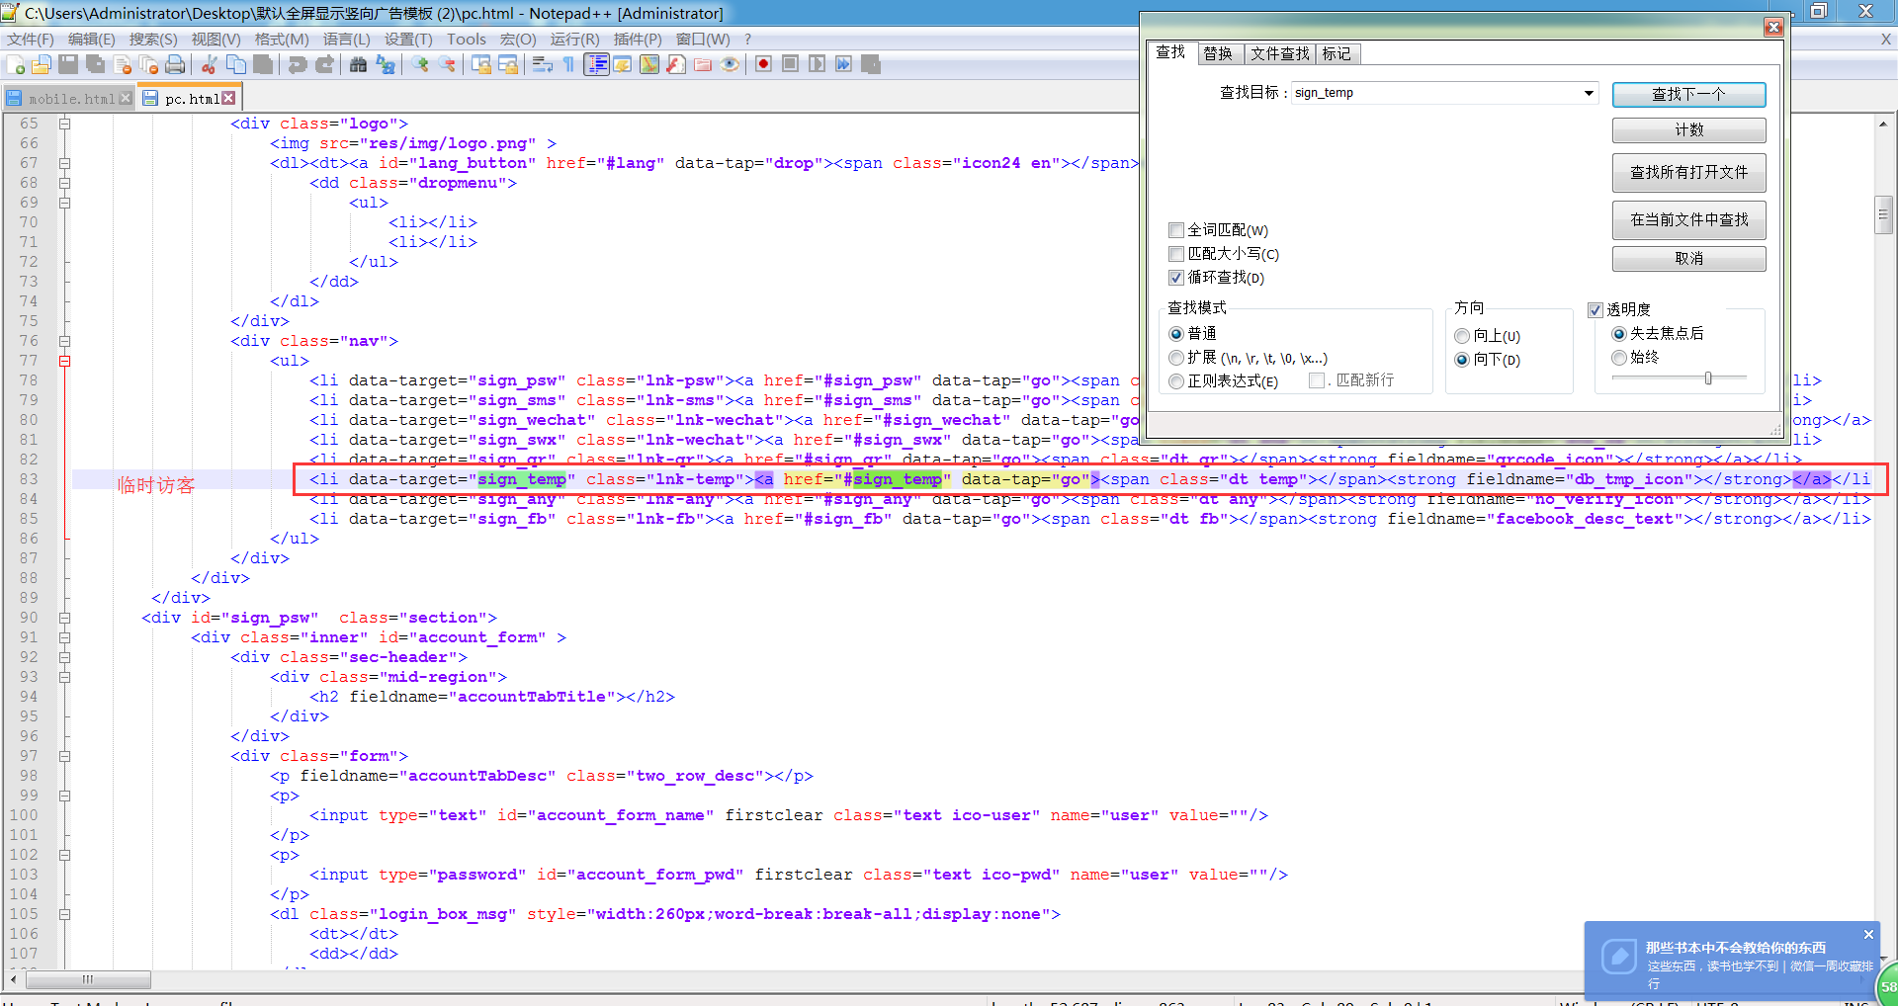Show all characters pilcrow icon
Viewport: 1898px width, 1006px height.
click(x=568, y=64)
